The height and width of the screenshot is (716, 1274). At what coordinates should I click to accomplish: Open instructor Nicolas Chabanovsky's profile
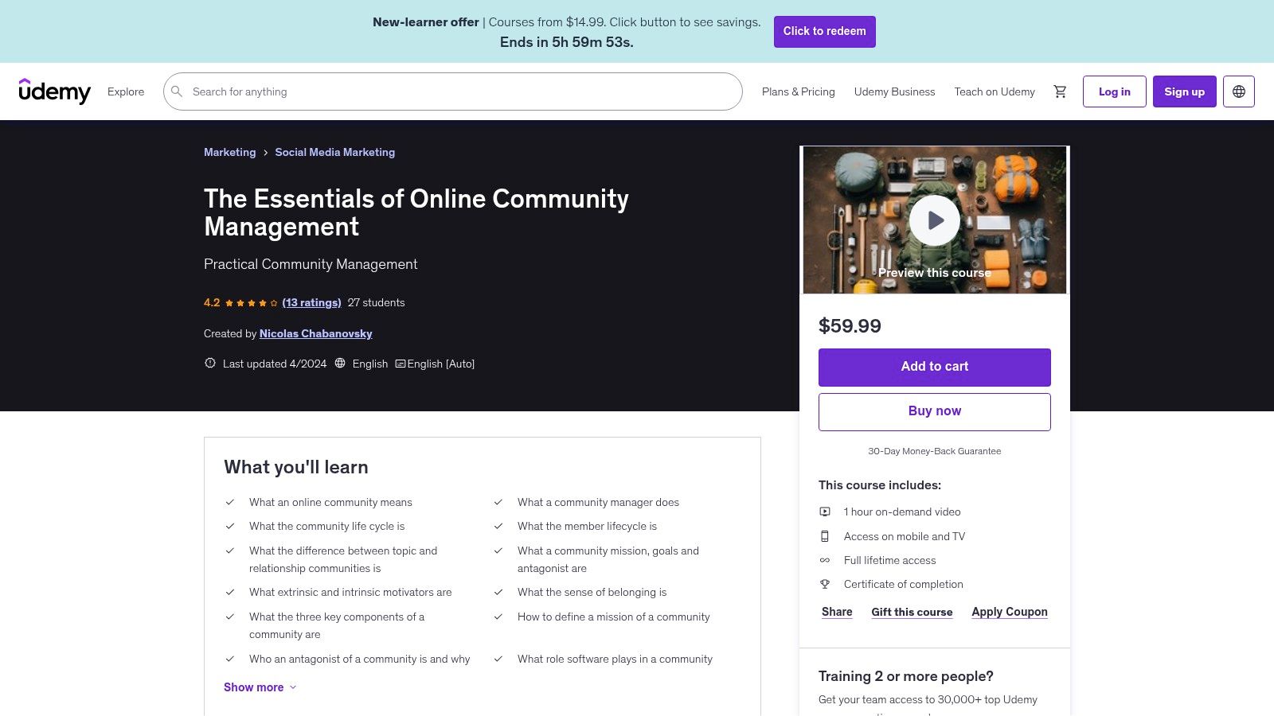pyautogui.click(x=316, y=334)
